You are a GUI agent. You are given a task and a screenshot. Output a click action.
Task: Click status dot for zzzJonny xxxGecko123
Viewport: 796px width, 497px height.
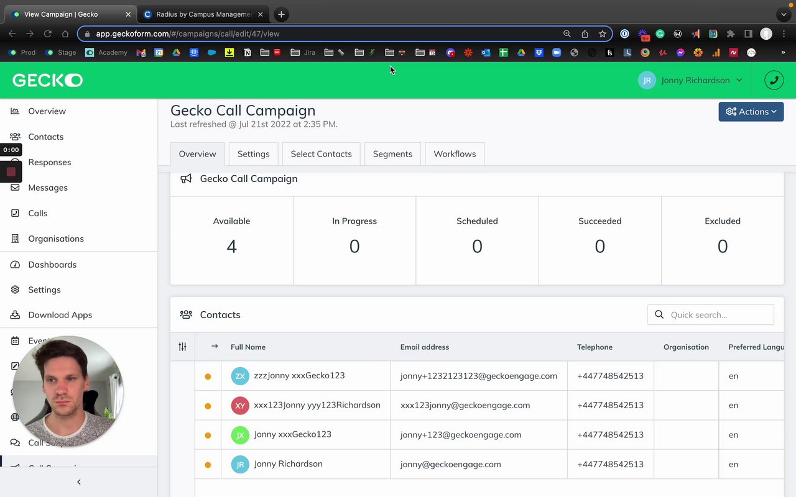click(208, 376)
